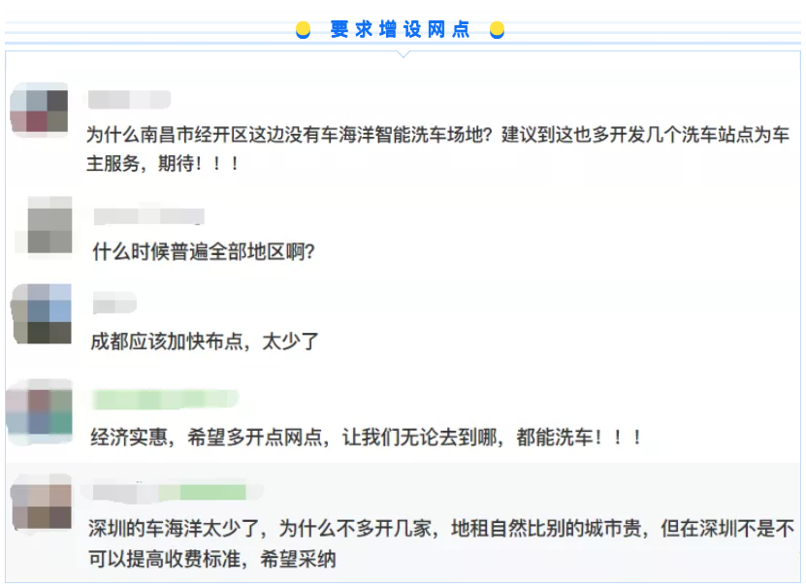Select the avatar of the 成都 commenter

pyautogui.click(x=41, y=314)
